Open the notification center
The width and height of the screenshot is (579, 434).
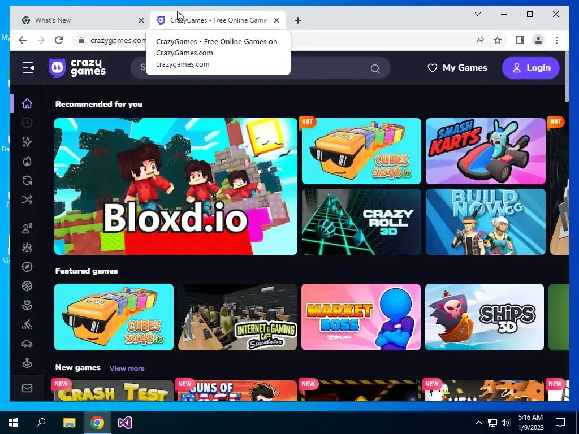(x=560, y=423)
